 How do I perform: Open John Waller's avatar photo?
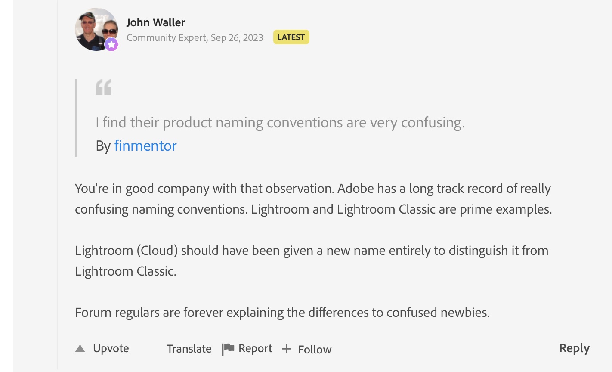click(96, 28)
